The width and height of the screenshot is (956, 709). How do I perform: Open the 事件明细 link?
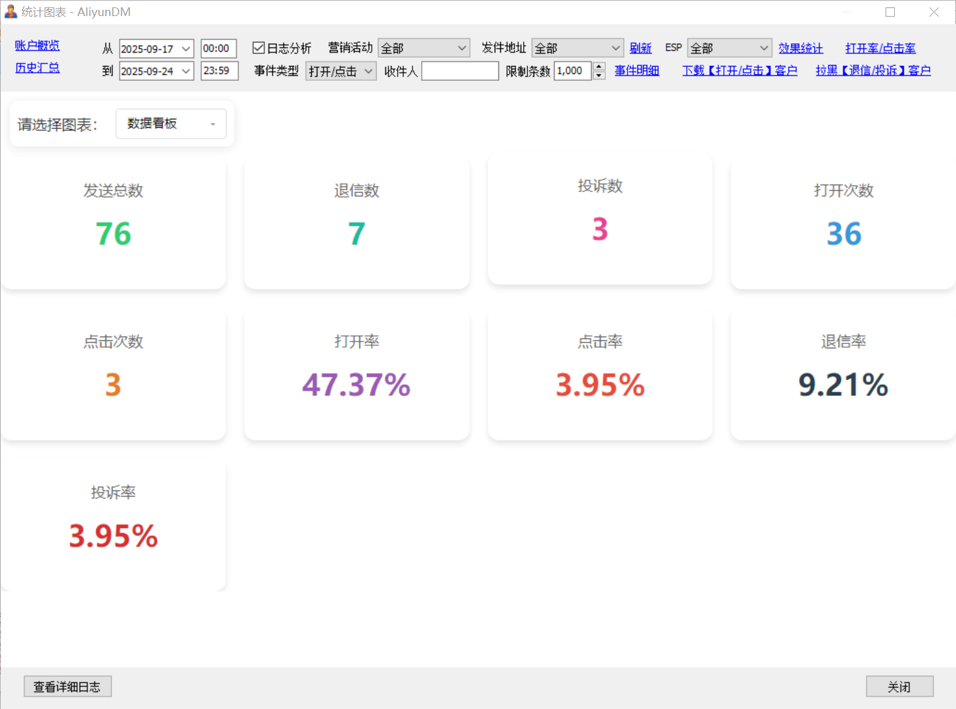(x=637, y=70)
